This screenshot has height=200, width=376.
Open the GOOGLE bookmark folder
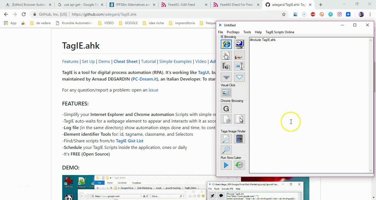tap(128, 23)
